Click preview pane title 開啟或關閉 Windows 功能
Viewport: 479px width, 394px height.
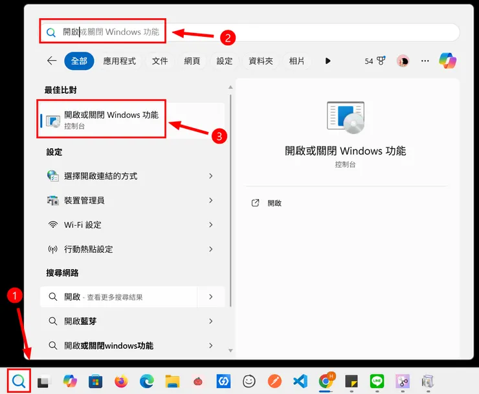(345, 151)
